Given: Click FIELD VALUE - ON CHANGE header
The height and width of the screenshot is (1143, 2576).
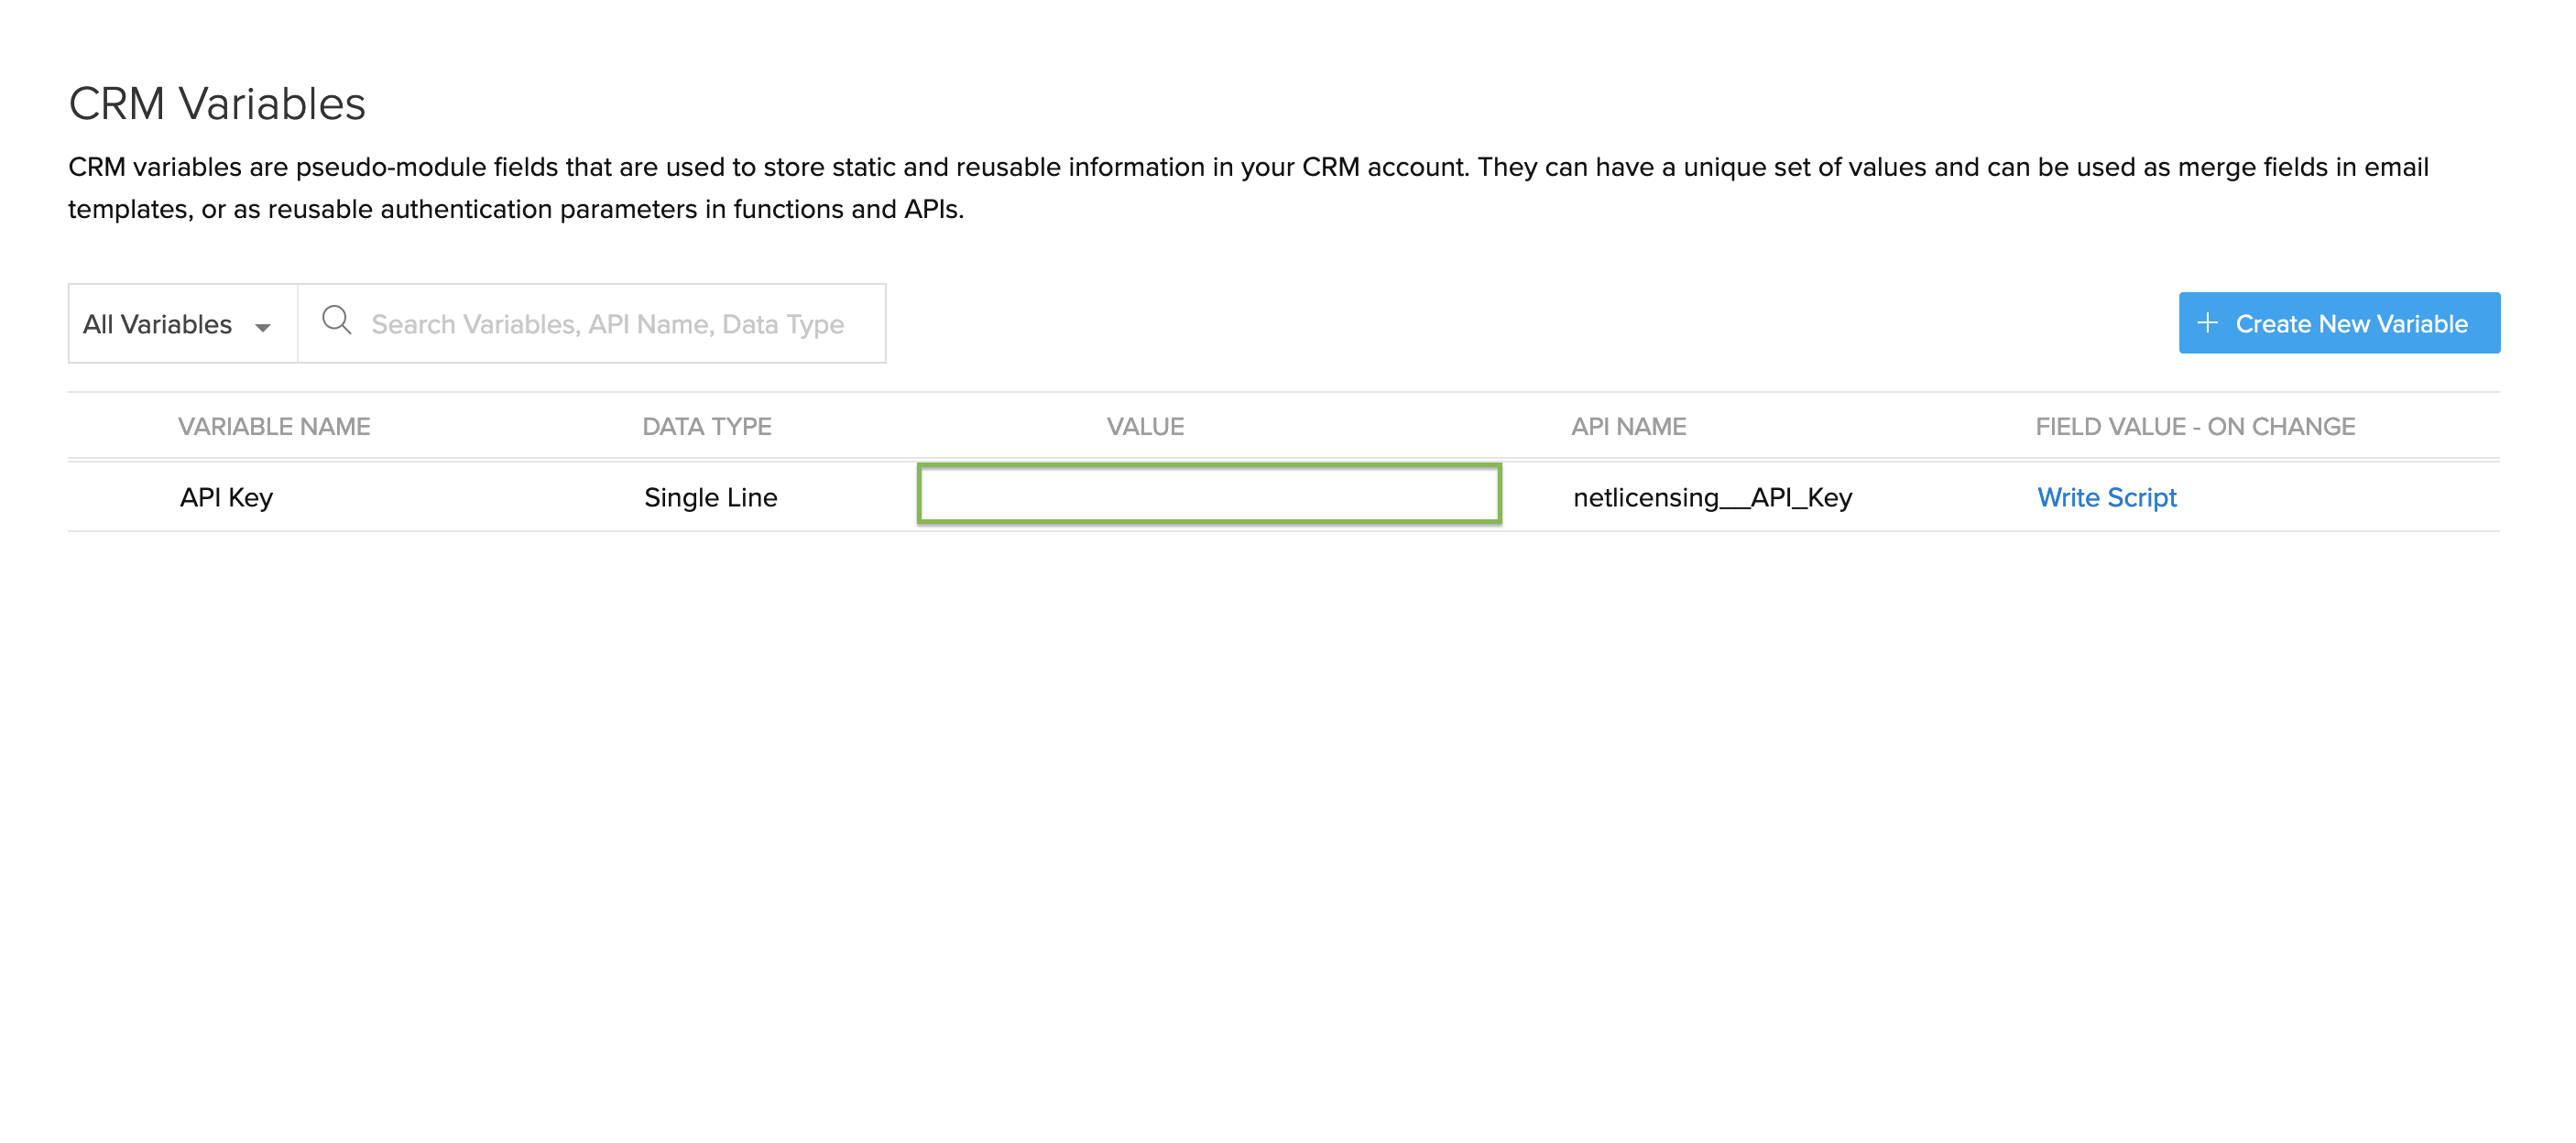Looking at the screenshot, I should 2195,426.
